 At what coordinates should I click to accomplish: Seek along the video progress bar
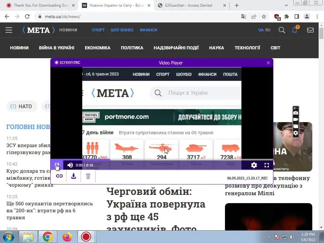162,159
